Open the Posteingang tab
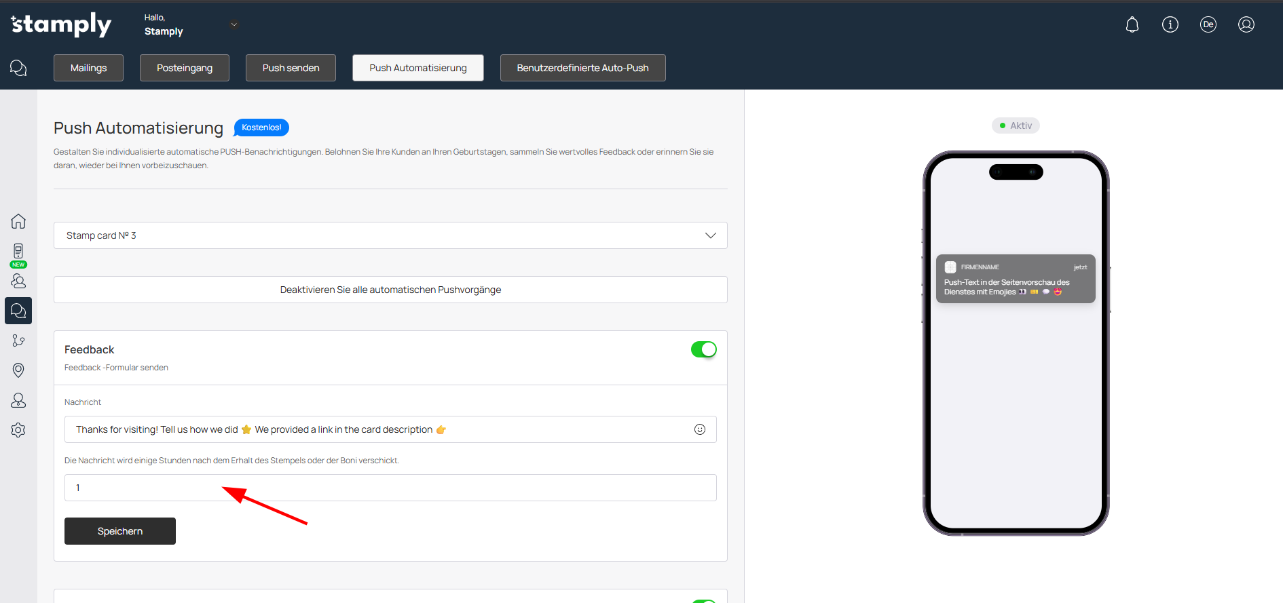The width and height of the screenshot is (1283, 603). pos(185,68)
